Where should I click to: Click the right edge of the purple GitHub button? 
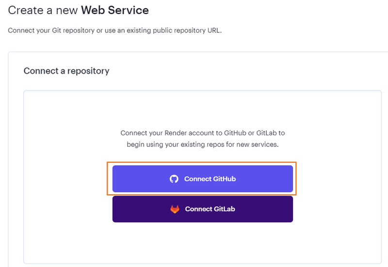pos(289,179)
